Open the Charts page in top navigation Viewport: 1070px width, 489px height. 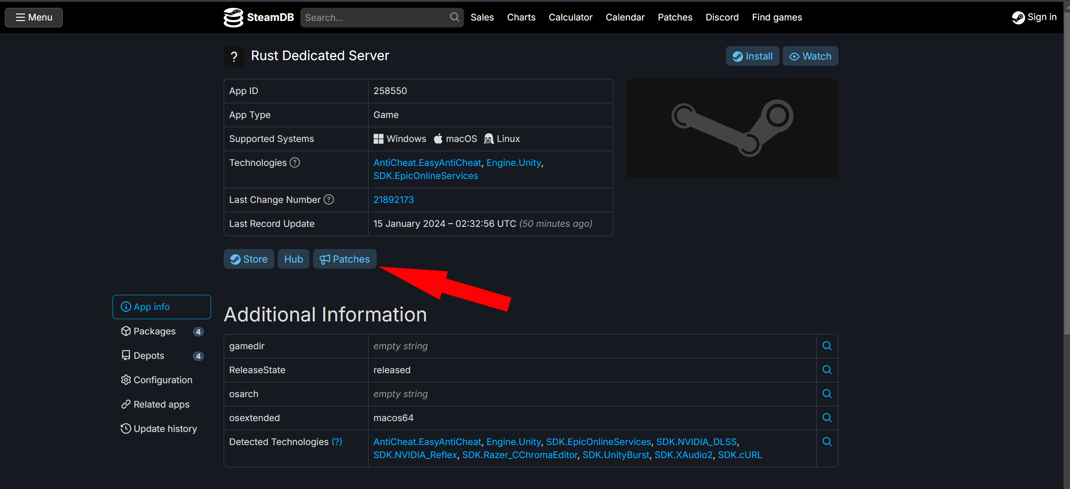(521, 17)
